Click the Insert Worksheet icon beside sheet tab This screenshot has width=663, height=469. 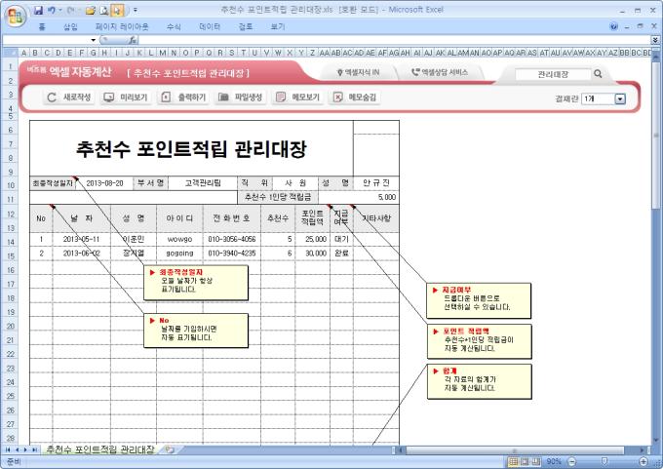[170, 449]
